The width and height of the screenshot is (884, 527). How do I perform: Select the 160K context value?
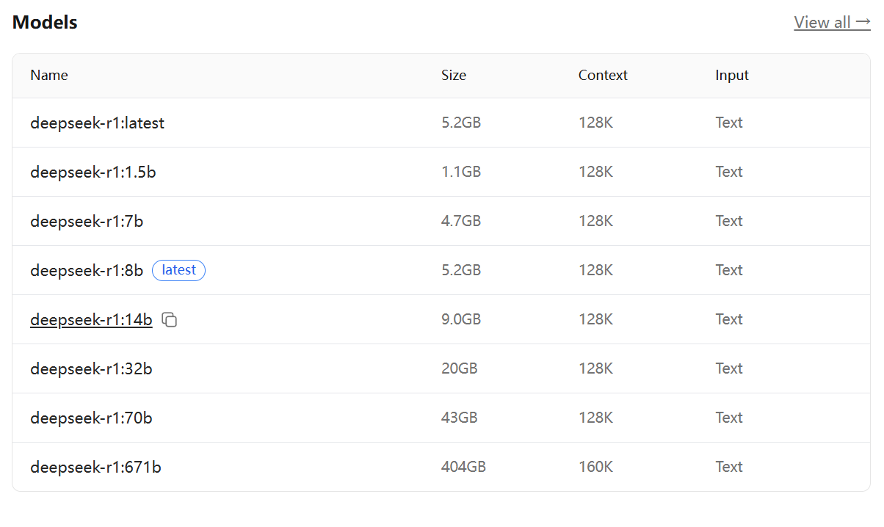595,467
